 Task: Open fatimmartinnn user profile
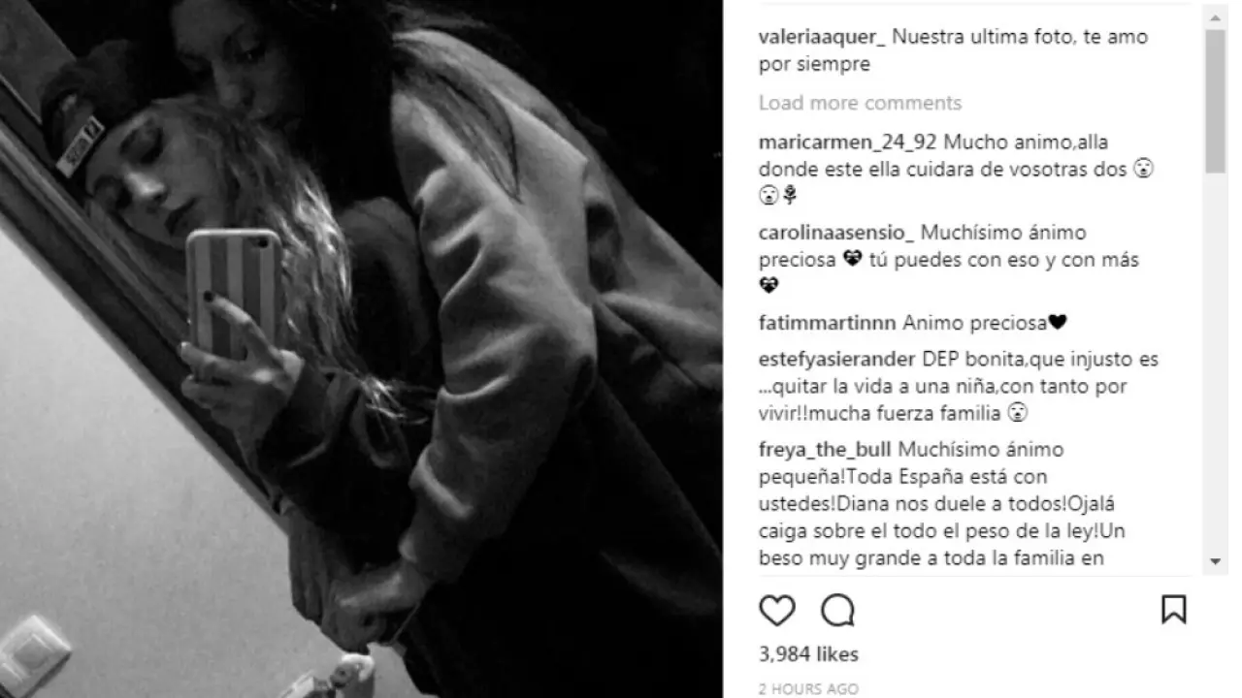[828, 323]
